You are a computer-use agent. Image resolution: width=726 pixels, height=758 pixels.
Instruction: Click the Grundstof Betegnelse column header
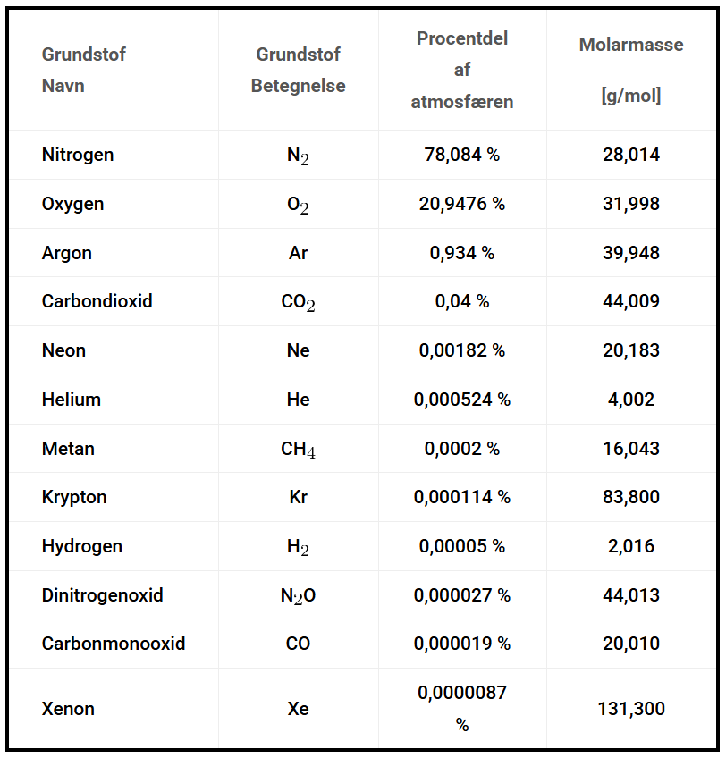click(298, 70)
